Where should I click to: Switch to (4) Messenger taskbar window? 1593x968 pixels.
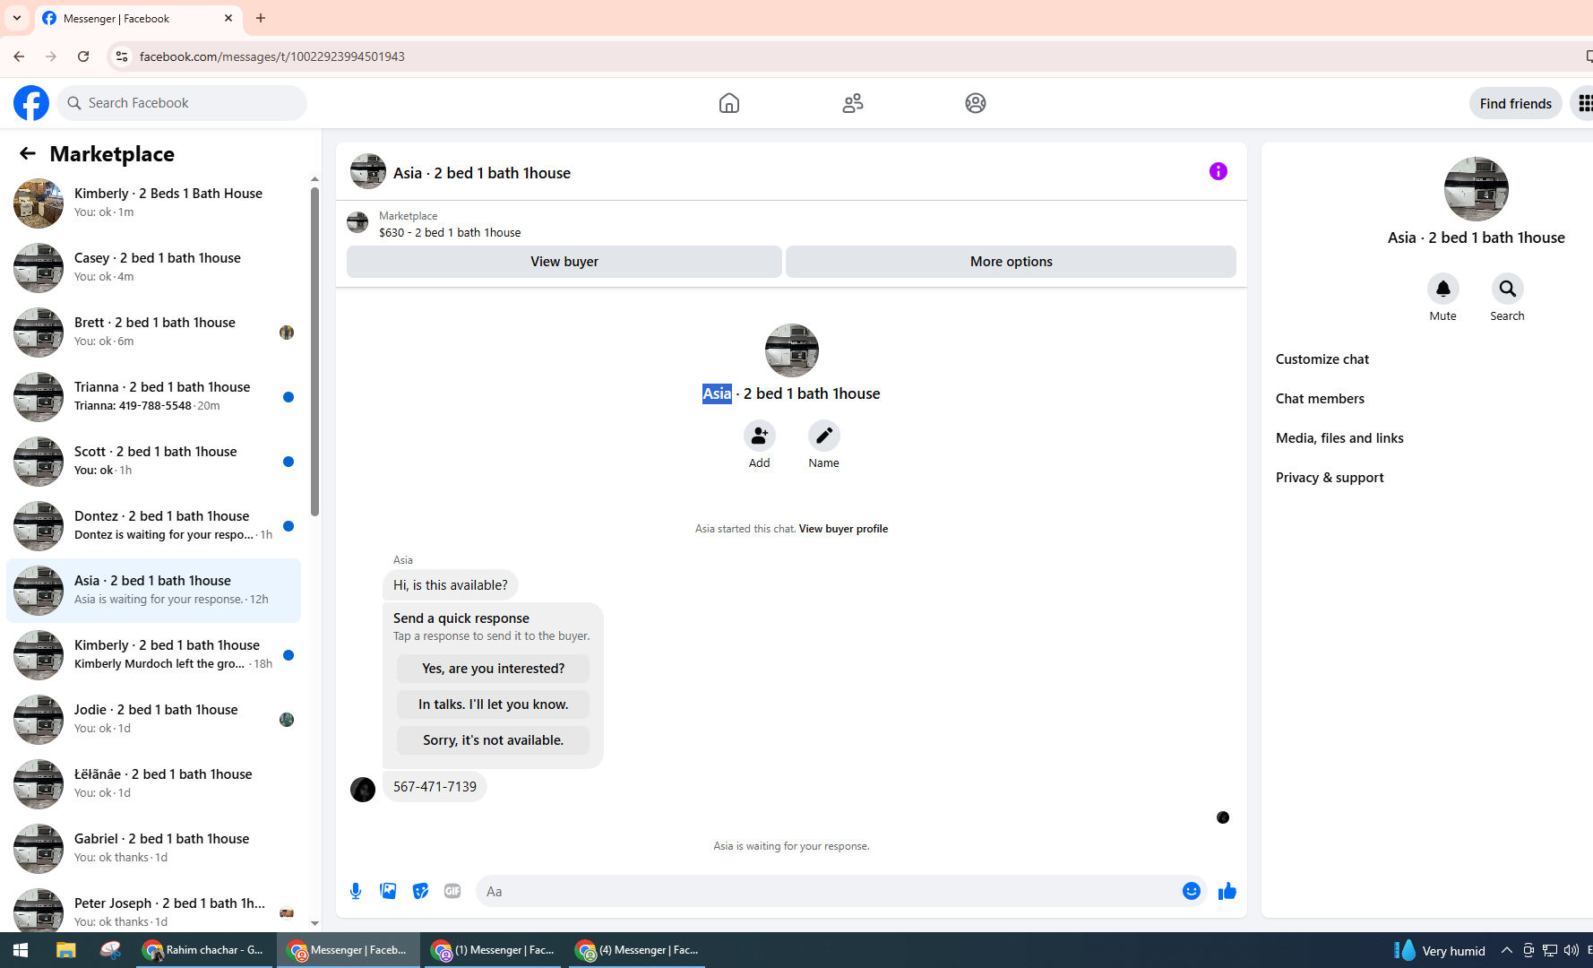tap(637, 950)
